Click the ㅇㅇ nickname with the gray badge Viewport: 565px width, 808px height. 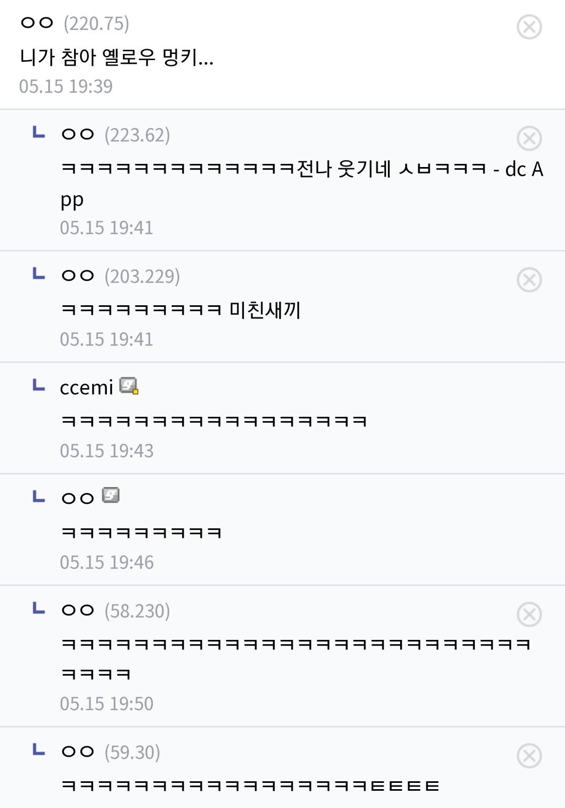(x=77, y=498)
